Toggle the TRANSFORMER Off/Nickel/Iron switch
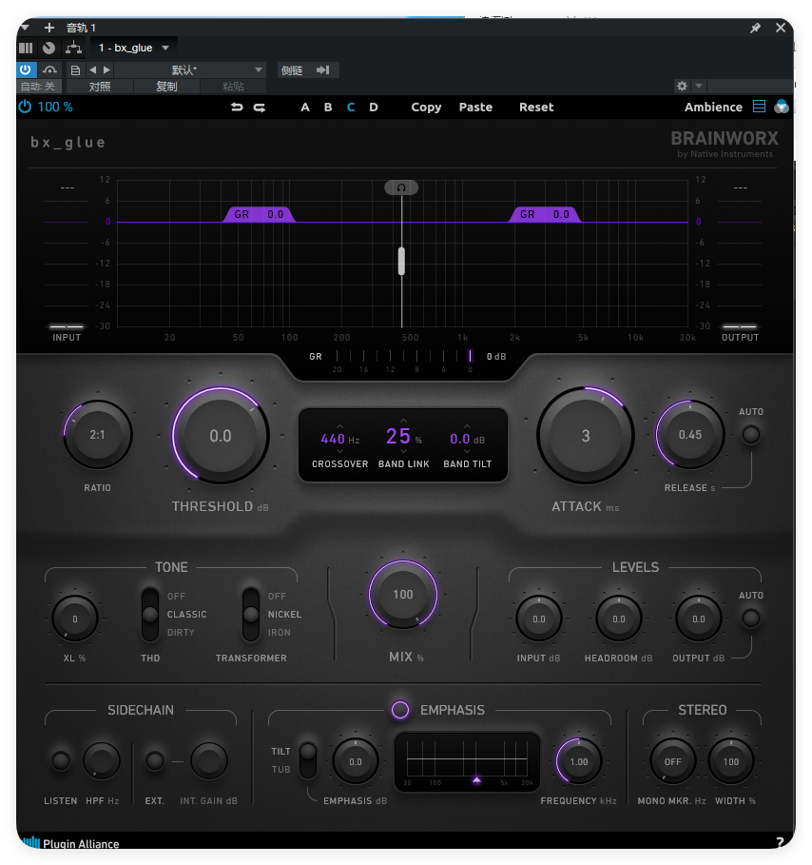812x865 pixels. [251, 614]
